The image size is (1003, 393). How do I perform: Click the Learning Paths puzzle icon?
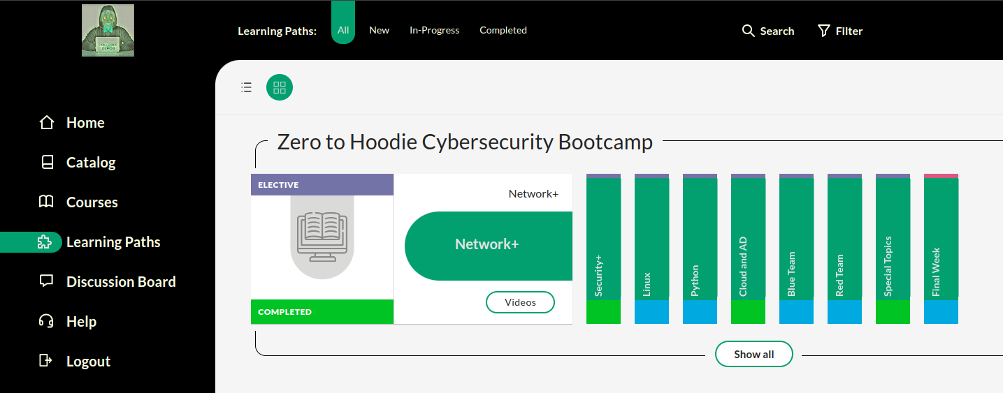coord(45,242)
